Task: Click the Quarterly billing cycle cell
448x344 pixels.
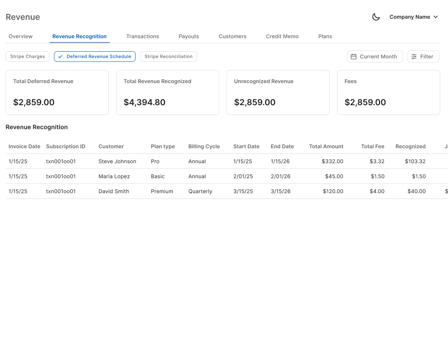Action: 200,191
